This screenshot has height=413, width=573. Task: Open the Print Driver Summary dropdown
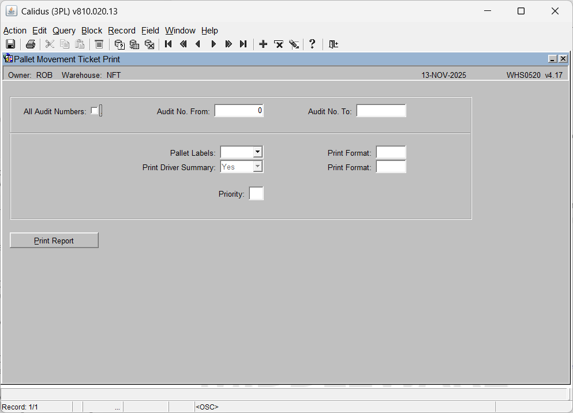258,167
